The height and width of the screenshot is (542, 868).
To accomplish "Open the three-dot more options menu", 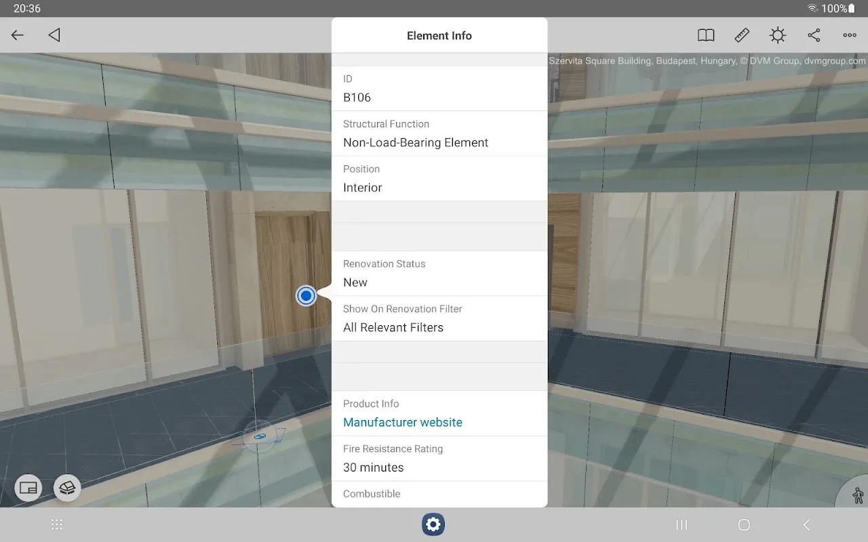I will [850, 35].
